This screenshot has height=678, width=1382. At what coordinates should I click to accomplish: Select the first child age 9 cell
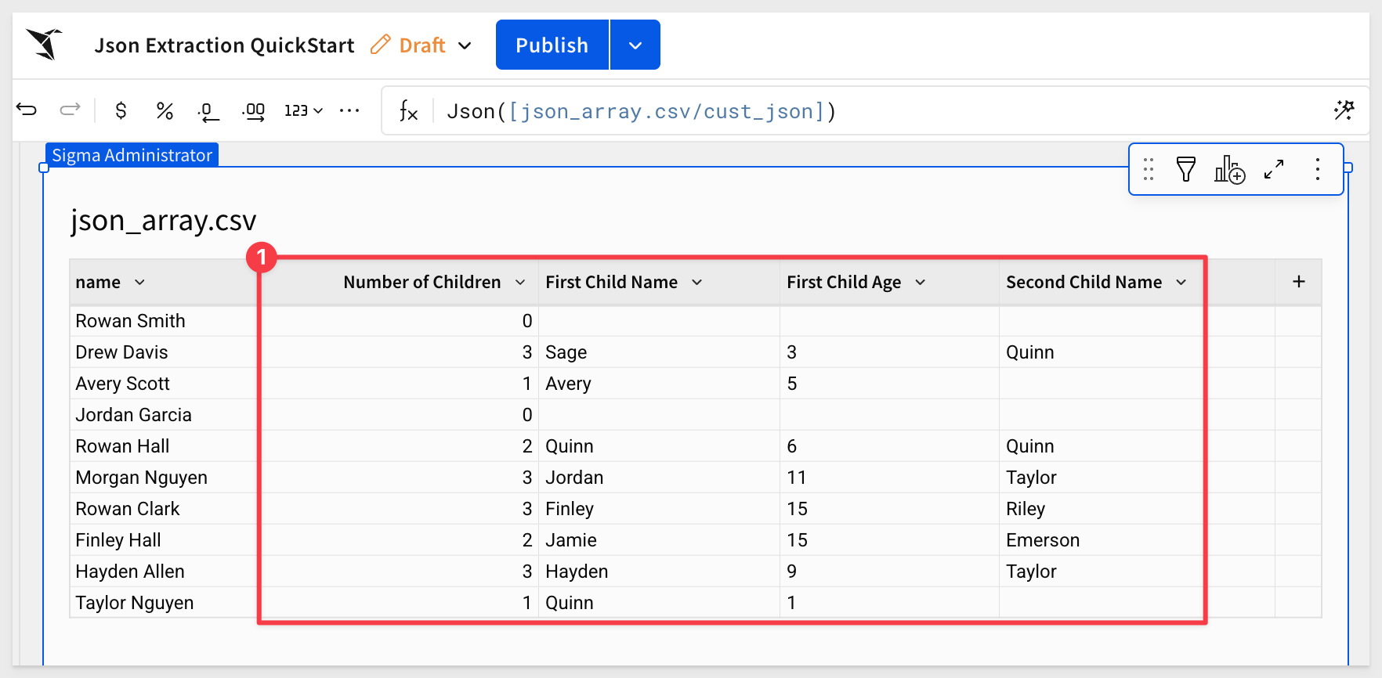889,572
